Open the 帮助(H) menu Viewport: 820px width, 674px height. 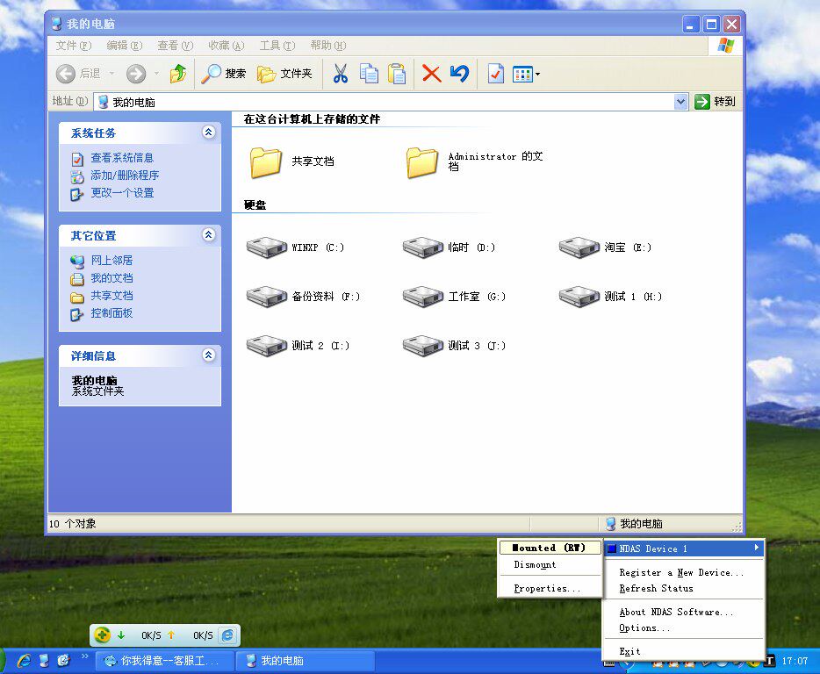[327, 46]
